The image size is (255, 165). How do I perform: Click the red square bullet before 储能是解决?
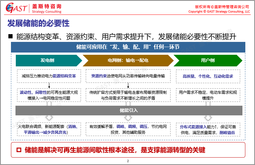(x=18, y=150)
